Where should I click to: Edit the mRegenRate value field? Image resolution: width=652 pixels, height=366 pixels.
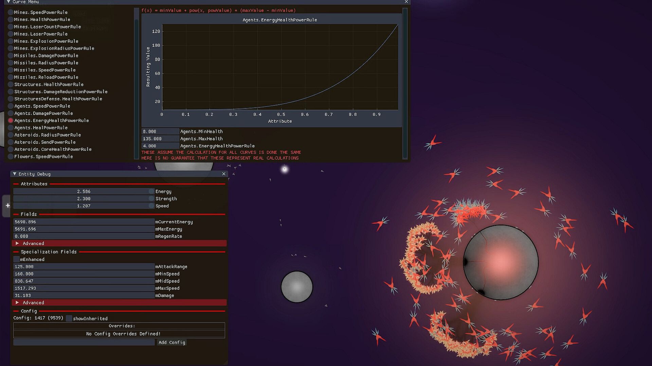84,236
